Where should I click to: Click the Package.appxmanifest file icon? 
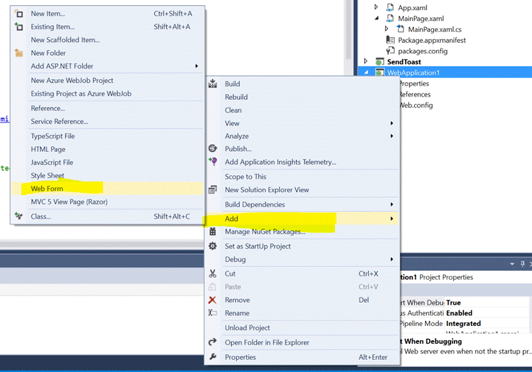tap(390, 40)
